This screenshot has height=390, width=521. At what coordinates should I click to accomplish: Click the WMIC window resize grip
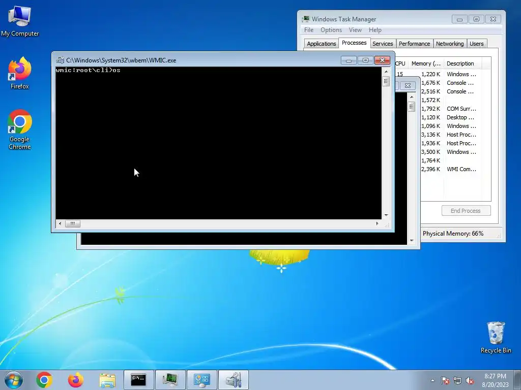coord(386,224)
